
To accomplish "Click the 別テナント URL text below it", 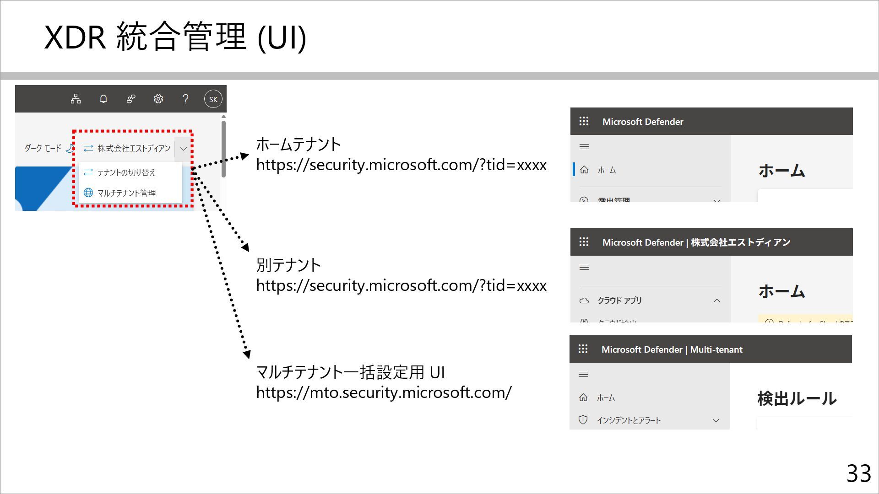I will pyautogui.click(x=402, y=285).
